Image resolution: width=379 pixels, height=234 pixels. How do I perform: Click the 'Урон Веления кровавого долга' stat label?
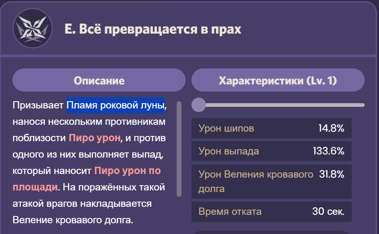[x=256, y=174]
